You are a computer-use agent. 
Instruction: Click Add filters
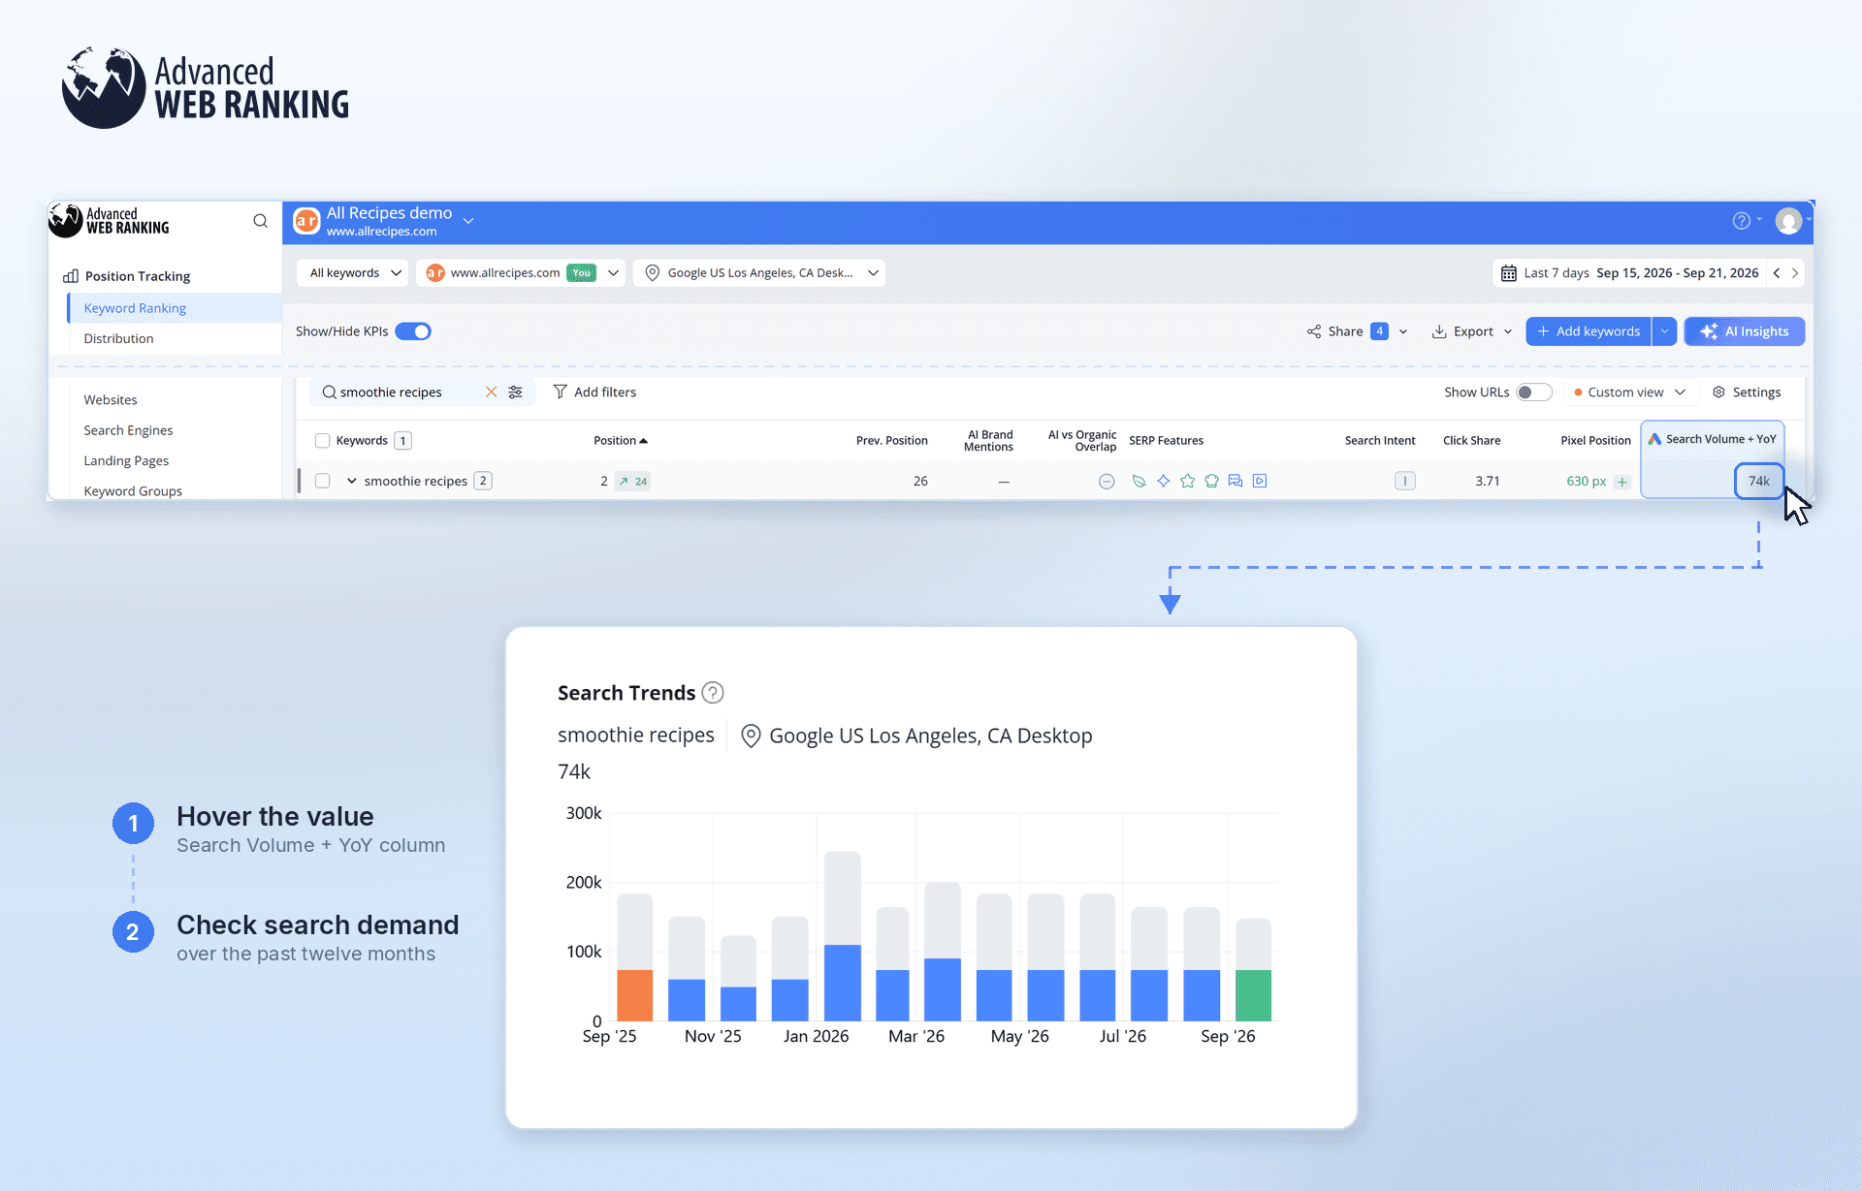coord(594,392)
